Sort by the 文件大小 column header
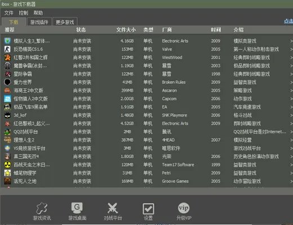The width and height of the screenshot is (293, 225). point(126,30)
